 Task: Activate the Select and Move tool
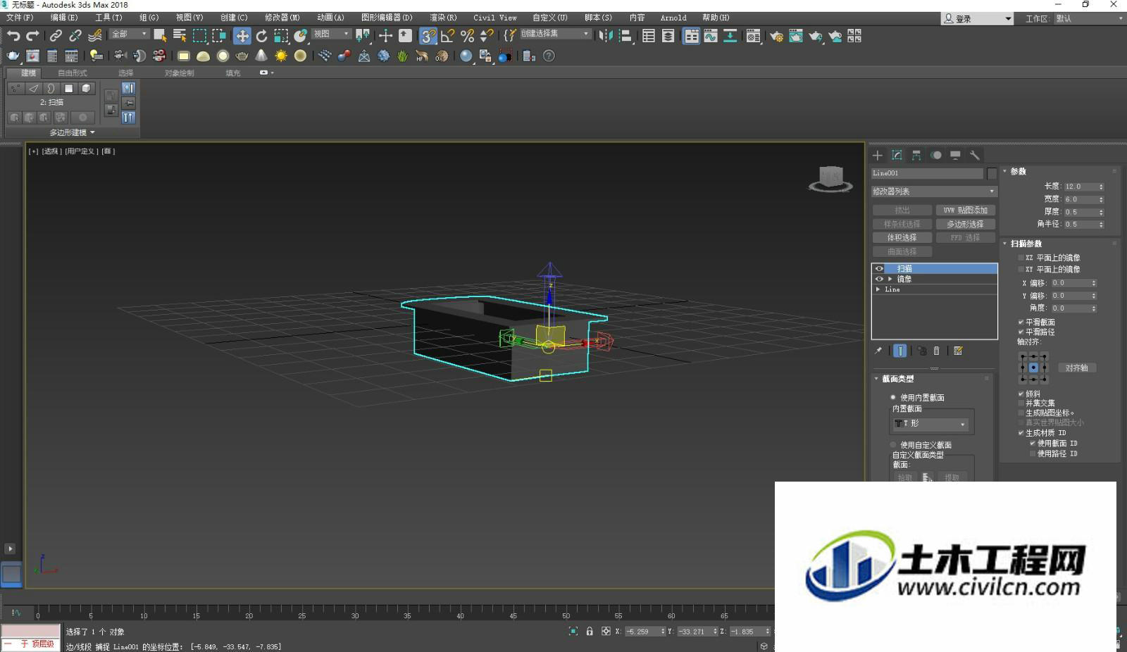242,36
